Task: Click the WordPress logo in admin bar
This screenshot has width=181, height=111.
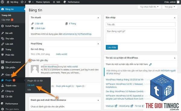Action: [x=2, y=2]
